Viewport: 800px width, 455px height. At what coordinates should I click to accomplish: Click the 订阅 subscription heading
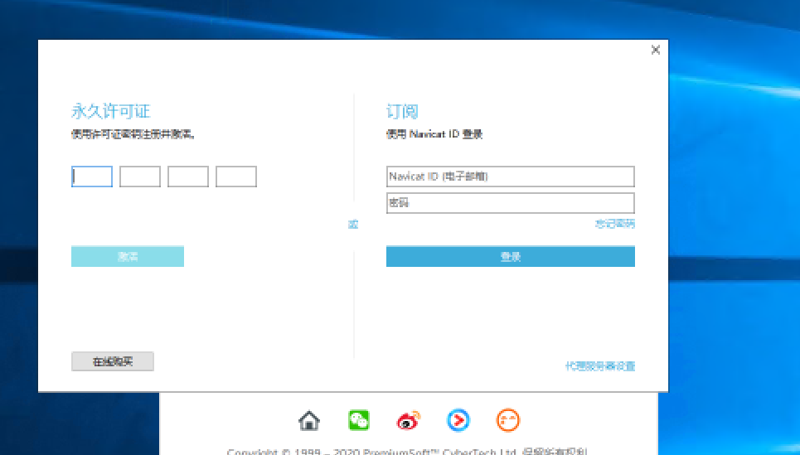tap(402, 111)
